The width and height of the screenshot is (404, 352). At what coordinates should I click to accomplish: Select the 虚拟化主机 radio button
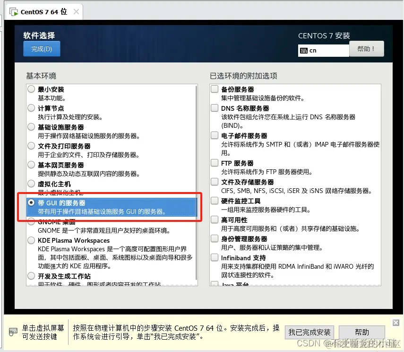click(x=31, y=184)
